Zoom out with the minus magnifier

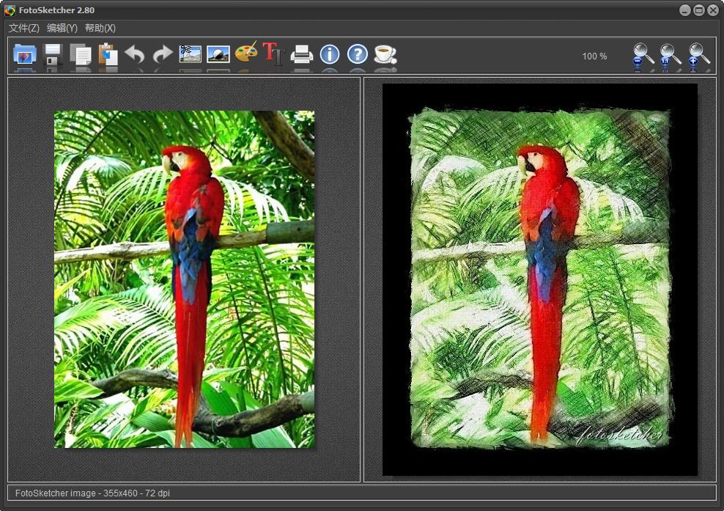point(643,56)
